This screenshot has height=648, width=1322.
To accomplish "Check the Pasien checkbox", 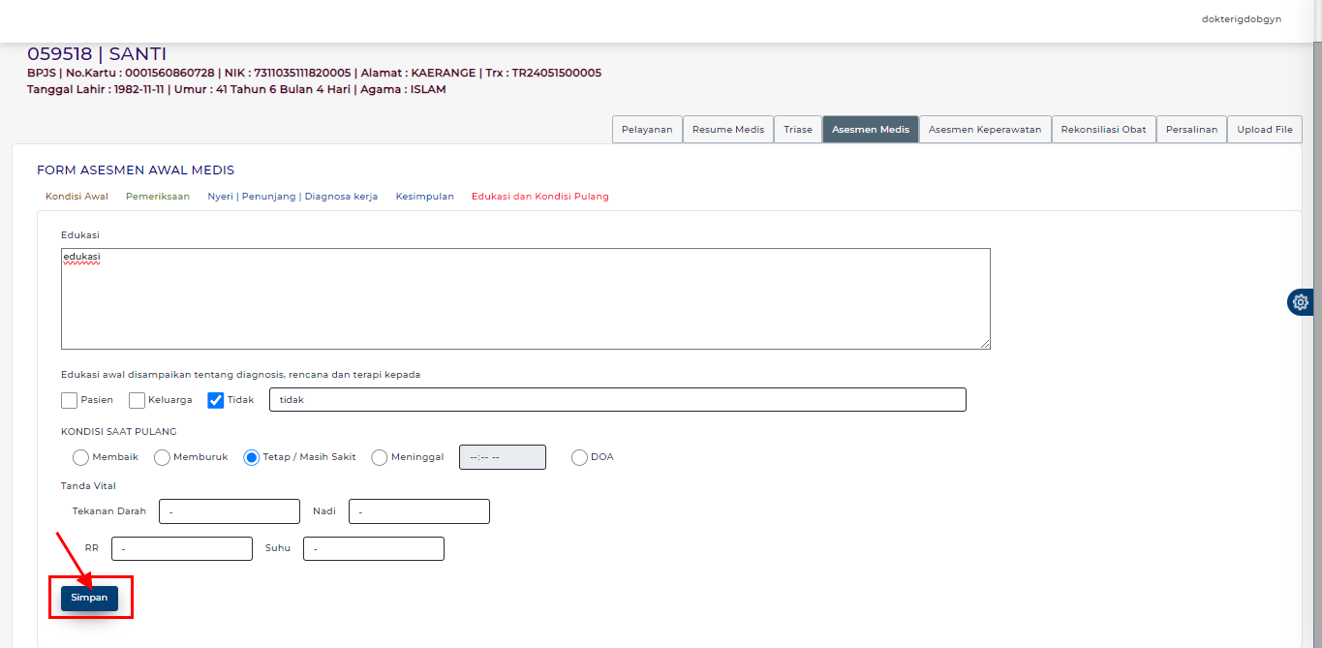I will (70, 400).
